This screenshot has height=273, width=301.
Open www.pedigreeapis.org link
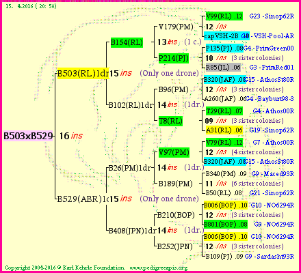click(159, 268)
